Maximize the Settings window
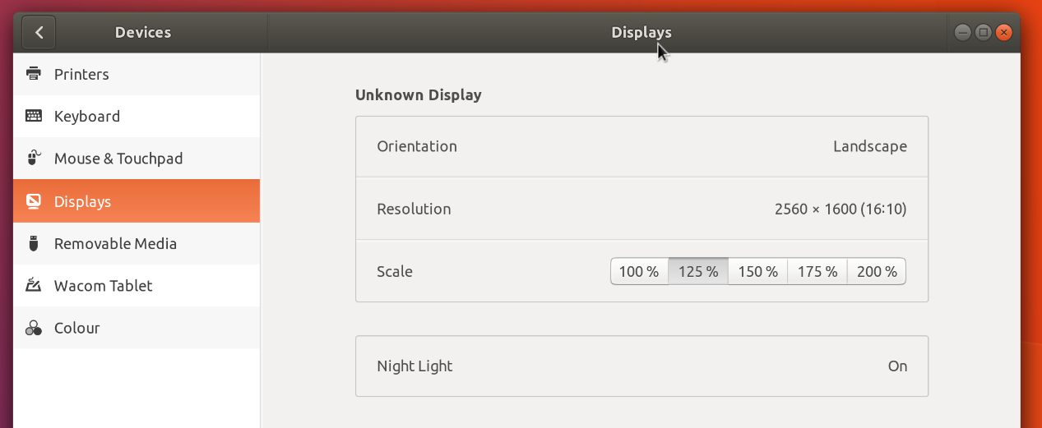Viewport: 1042px width, 428px height. [x=983, y=33]
